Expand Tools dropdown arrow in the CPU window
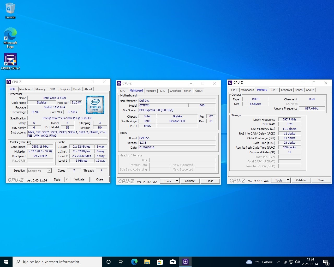Image resolution: width=334 pixels, height=267 pixels. coord(67,179)
